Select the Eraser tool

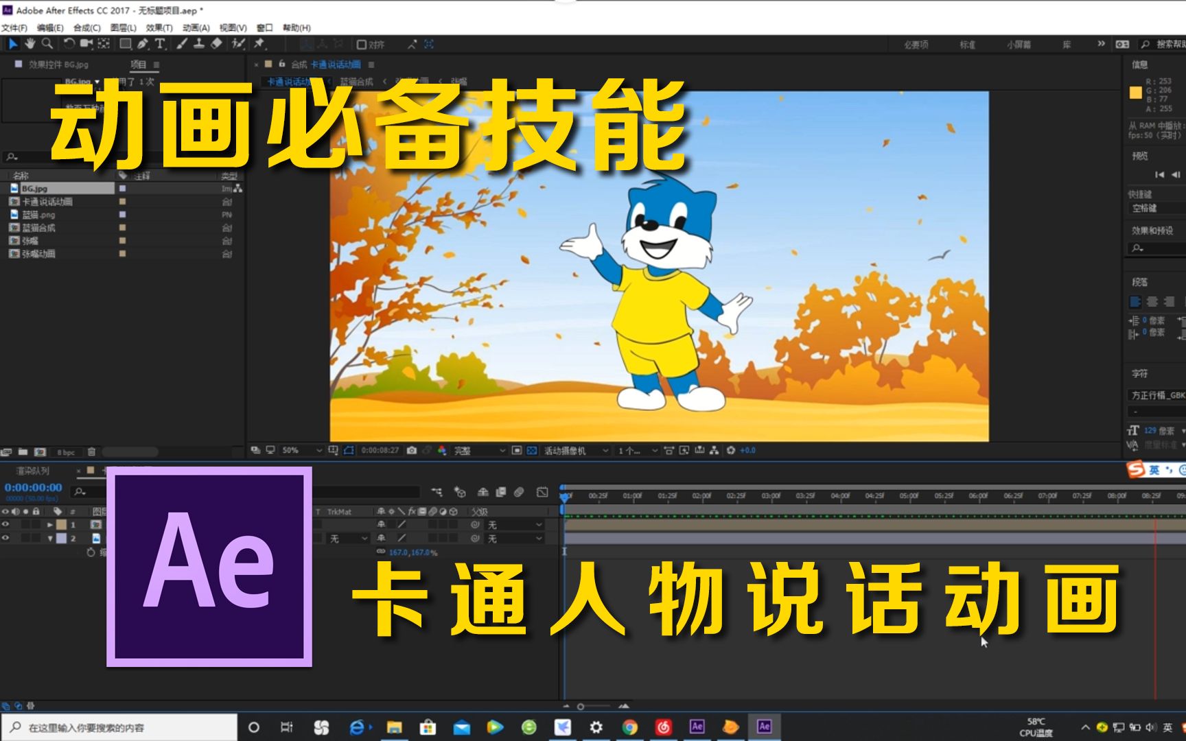(x=216, y=44)
